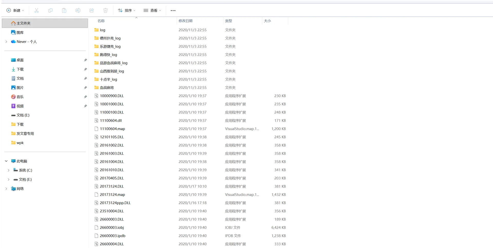Click the Share icon in toolbar
This screenshot has width=493, height=248.
tap(92, 11)
